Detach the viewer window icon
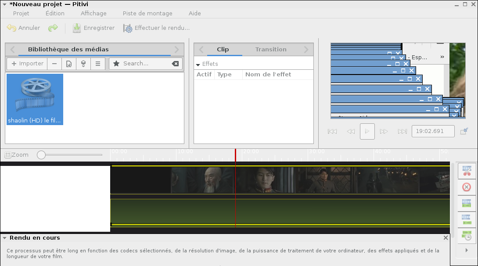 (464, 131)
